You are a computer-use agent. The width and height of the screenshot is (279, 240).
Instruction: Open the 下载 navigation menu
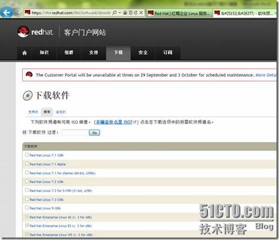(x=118, y=53)
